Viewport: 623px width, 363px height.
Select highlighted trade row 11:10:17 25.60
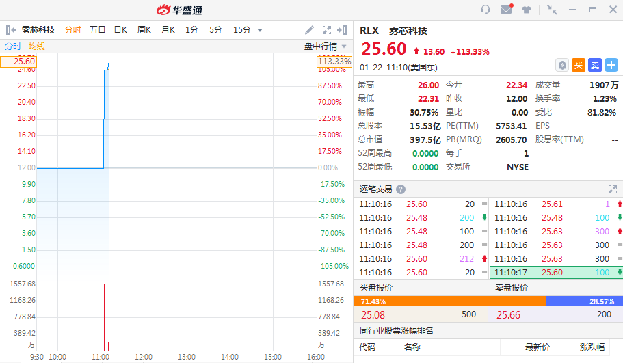(x=556, y=273)
